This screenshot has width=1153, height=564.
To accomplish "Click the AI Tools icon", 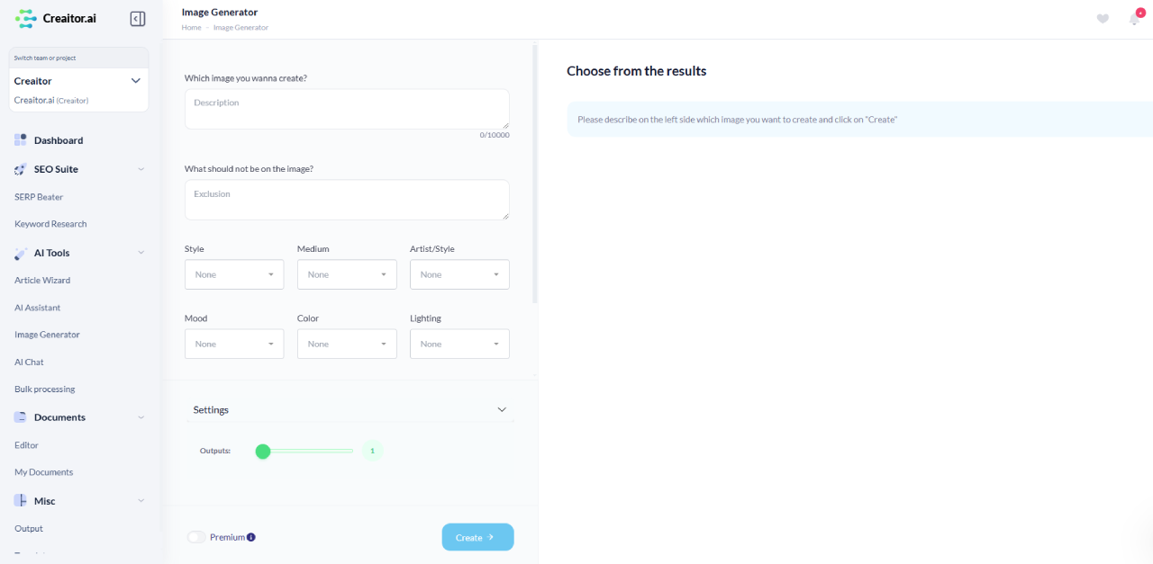I will 21,253.
